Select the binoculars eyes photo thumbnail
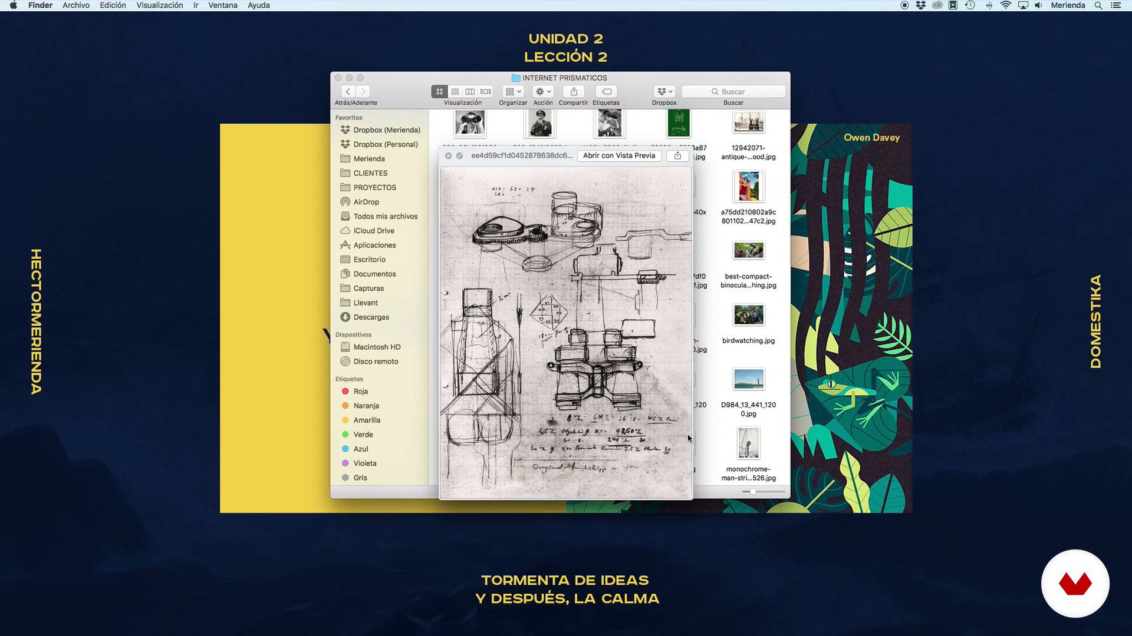 pos(470,123)
